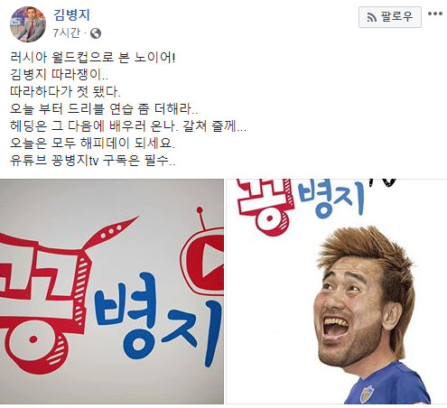Click the line about 드리블 연습
447x408 pixels.
pyautogui.click(x=104, y=108)
